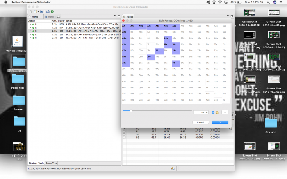This screenshot has height=179, width=287.
Task: Maximize the Range panel with its maximize icon
Action: 232,16
